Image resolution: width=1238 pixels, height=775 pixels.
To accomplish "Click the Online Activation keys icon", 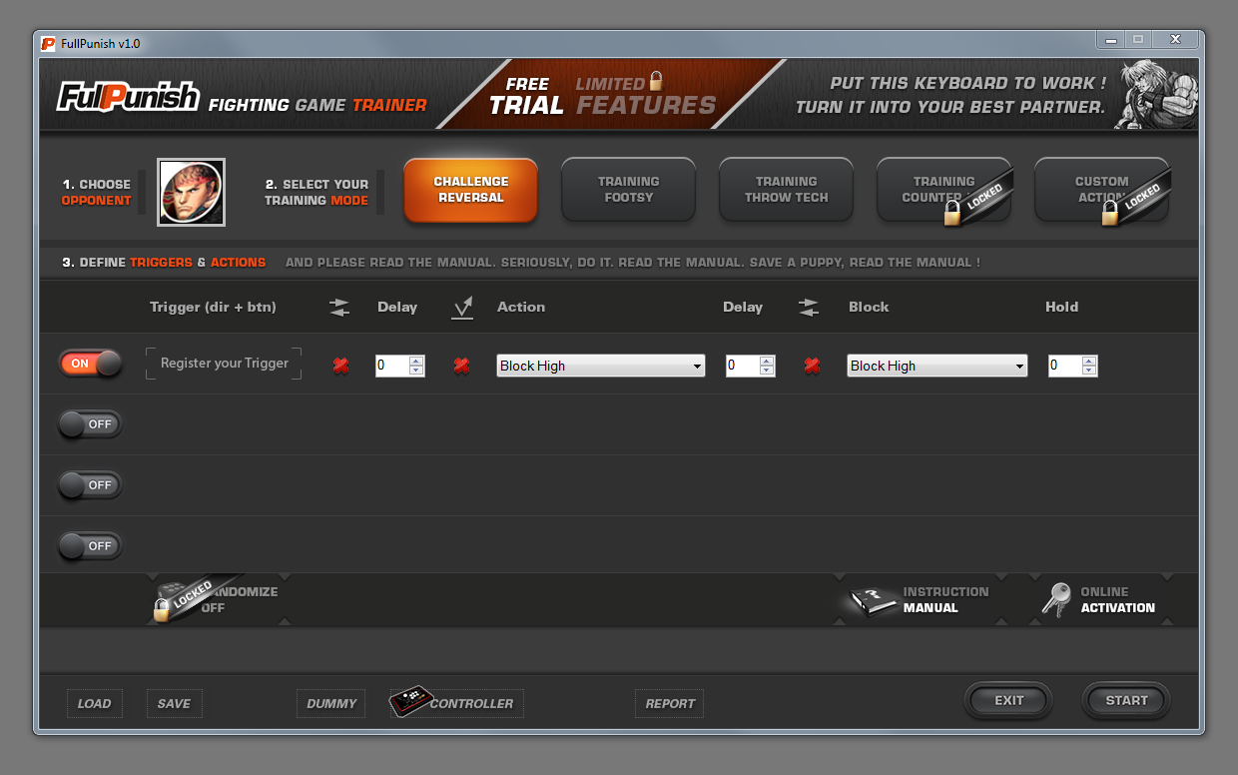I will (x=1056, y=600).
